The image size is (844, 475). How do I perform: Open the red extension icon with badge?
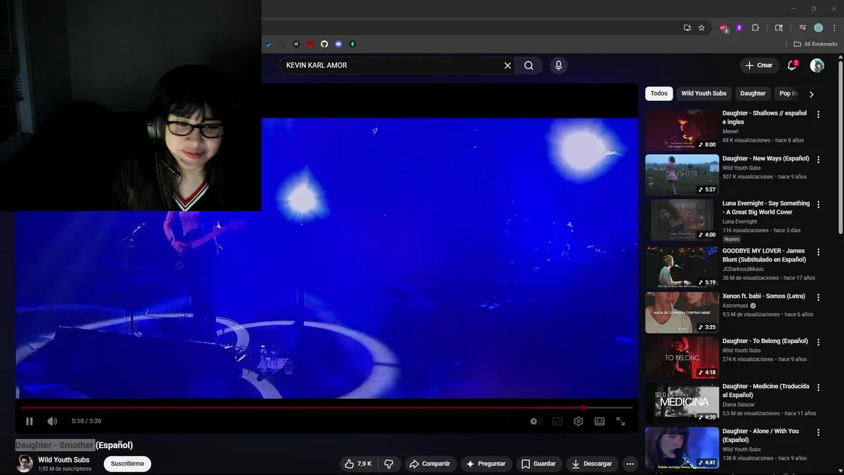click(x=724, y=28)
